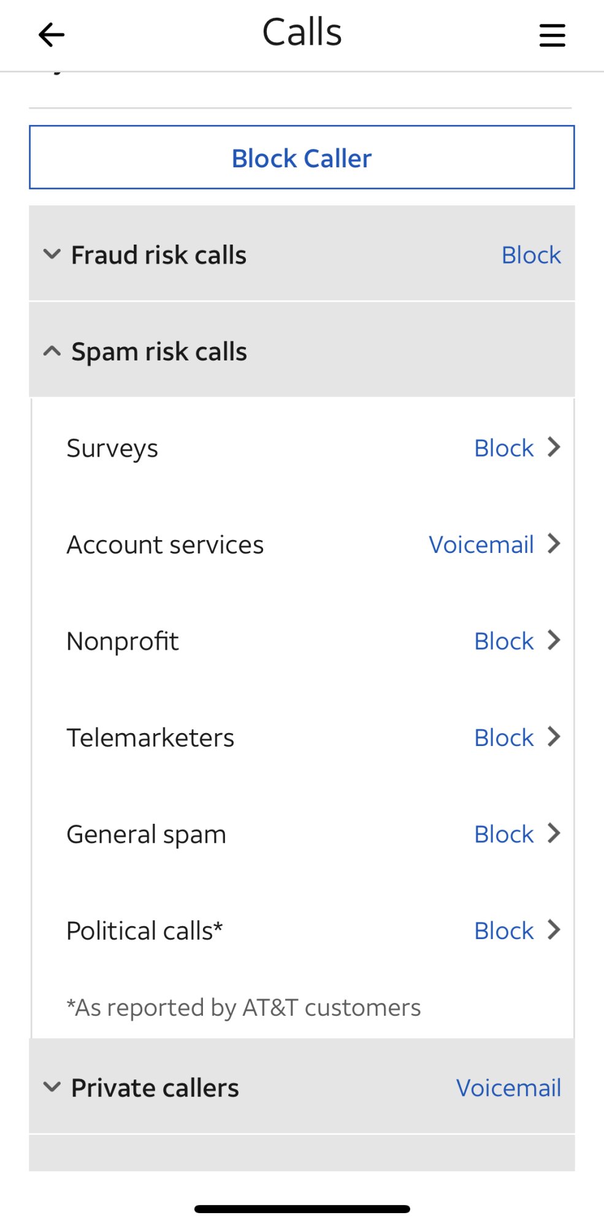Tap the right arrow in Telemarketers row
Screen dimensions: 604x1226
click(x=554, y=737)
